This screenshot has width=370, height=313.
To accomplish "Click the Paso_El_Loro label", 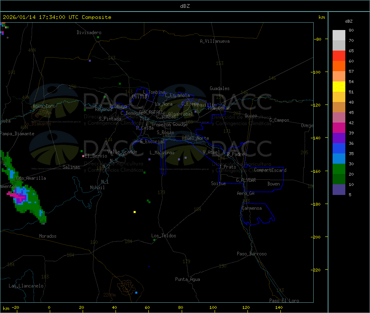I will [x=284, y=301].
